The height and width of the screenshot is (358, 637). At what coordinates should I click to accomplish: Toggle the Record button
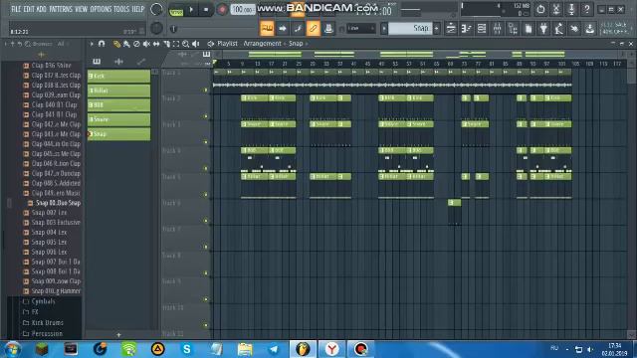point(221,10)
